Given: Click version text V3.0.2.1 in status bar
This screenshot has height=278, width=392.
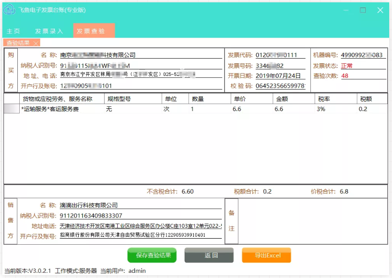Looking at the screenshot, I should (40, 271).
